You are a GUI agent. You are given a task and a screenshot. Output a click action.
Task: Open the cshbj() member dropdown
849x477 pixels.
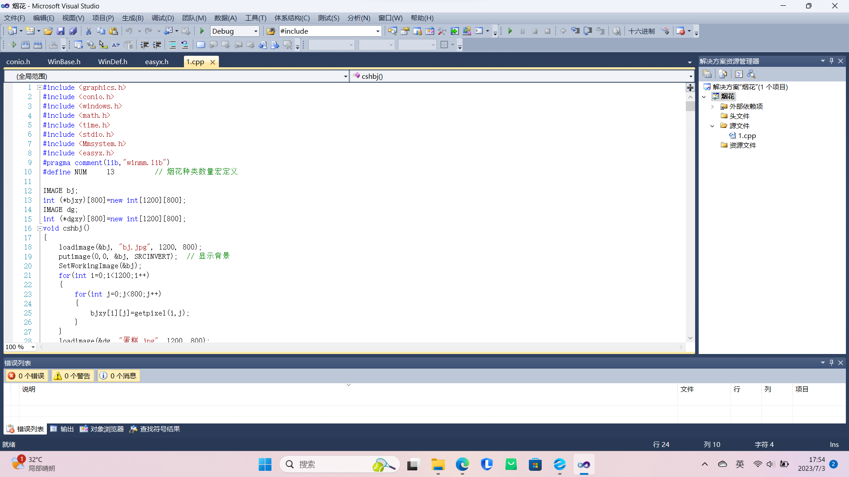pos(691,76)
